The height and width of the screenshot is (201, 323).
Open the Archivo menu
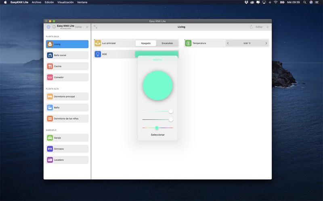(36, 2)
